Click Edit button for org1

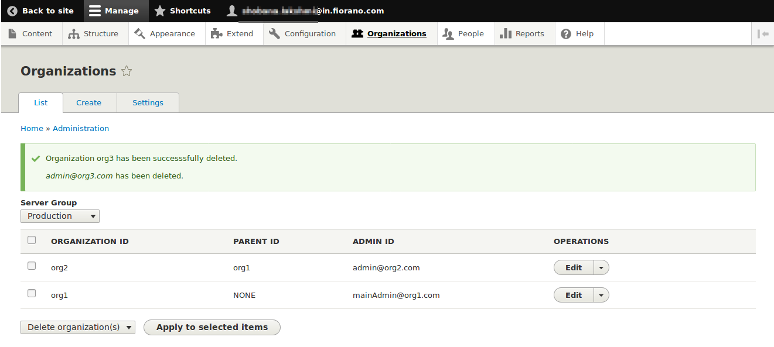pyautogui.click(x=574, y=296)
